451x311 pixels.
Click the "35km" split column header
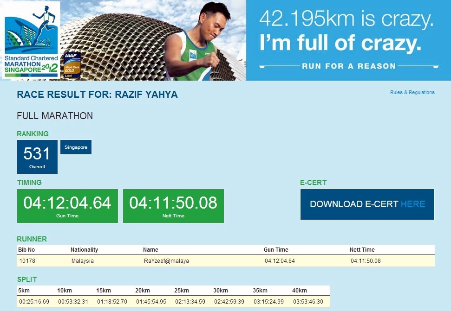(x=260, y=290)
